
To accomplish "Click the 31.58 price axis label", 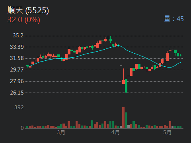I will pyautogui.click(x=17, y=58).
